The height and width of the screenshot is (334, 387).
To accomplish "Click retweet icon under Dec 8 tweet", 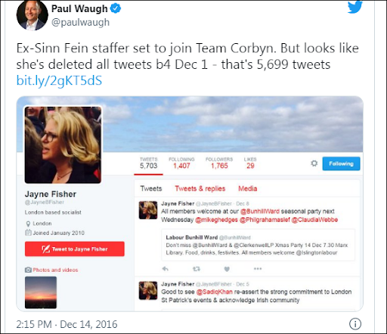I will (x=197, y=269).
